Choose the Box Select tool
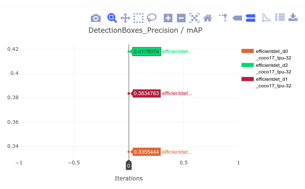The width and height of the screenshot is (305, 189). point(139,18)
